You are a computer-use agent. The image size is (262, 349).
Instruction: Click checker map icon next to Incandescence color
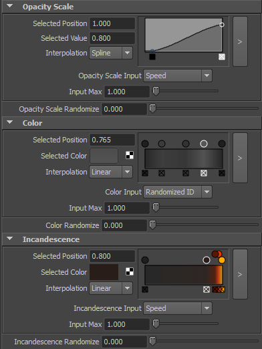click(x=130, y=271)
